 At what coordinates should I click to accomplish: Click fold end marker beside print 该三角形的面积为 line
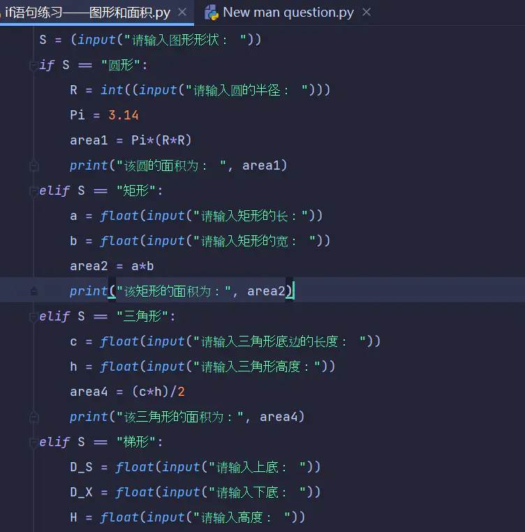click(x=34, y=417)
